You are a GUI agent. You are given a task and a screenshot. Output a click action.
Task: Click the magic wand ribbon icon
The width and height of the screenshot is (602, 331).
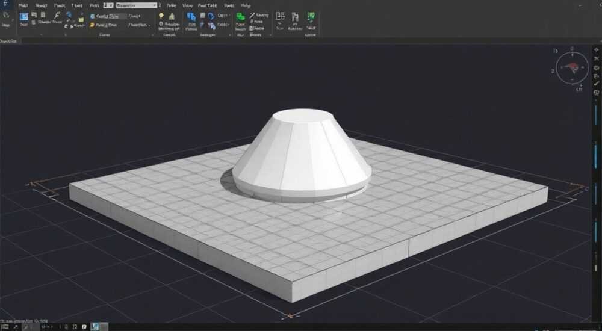pyautogui.click(x=252, y=16)
